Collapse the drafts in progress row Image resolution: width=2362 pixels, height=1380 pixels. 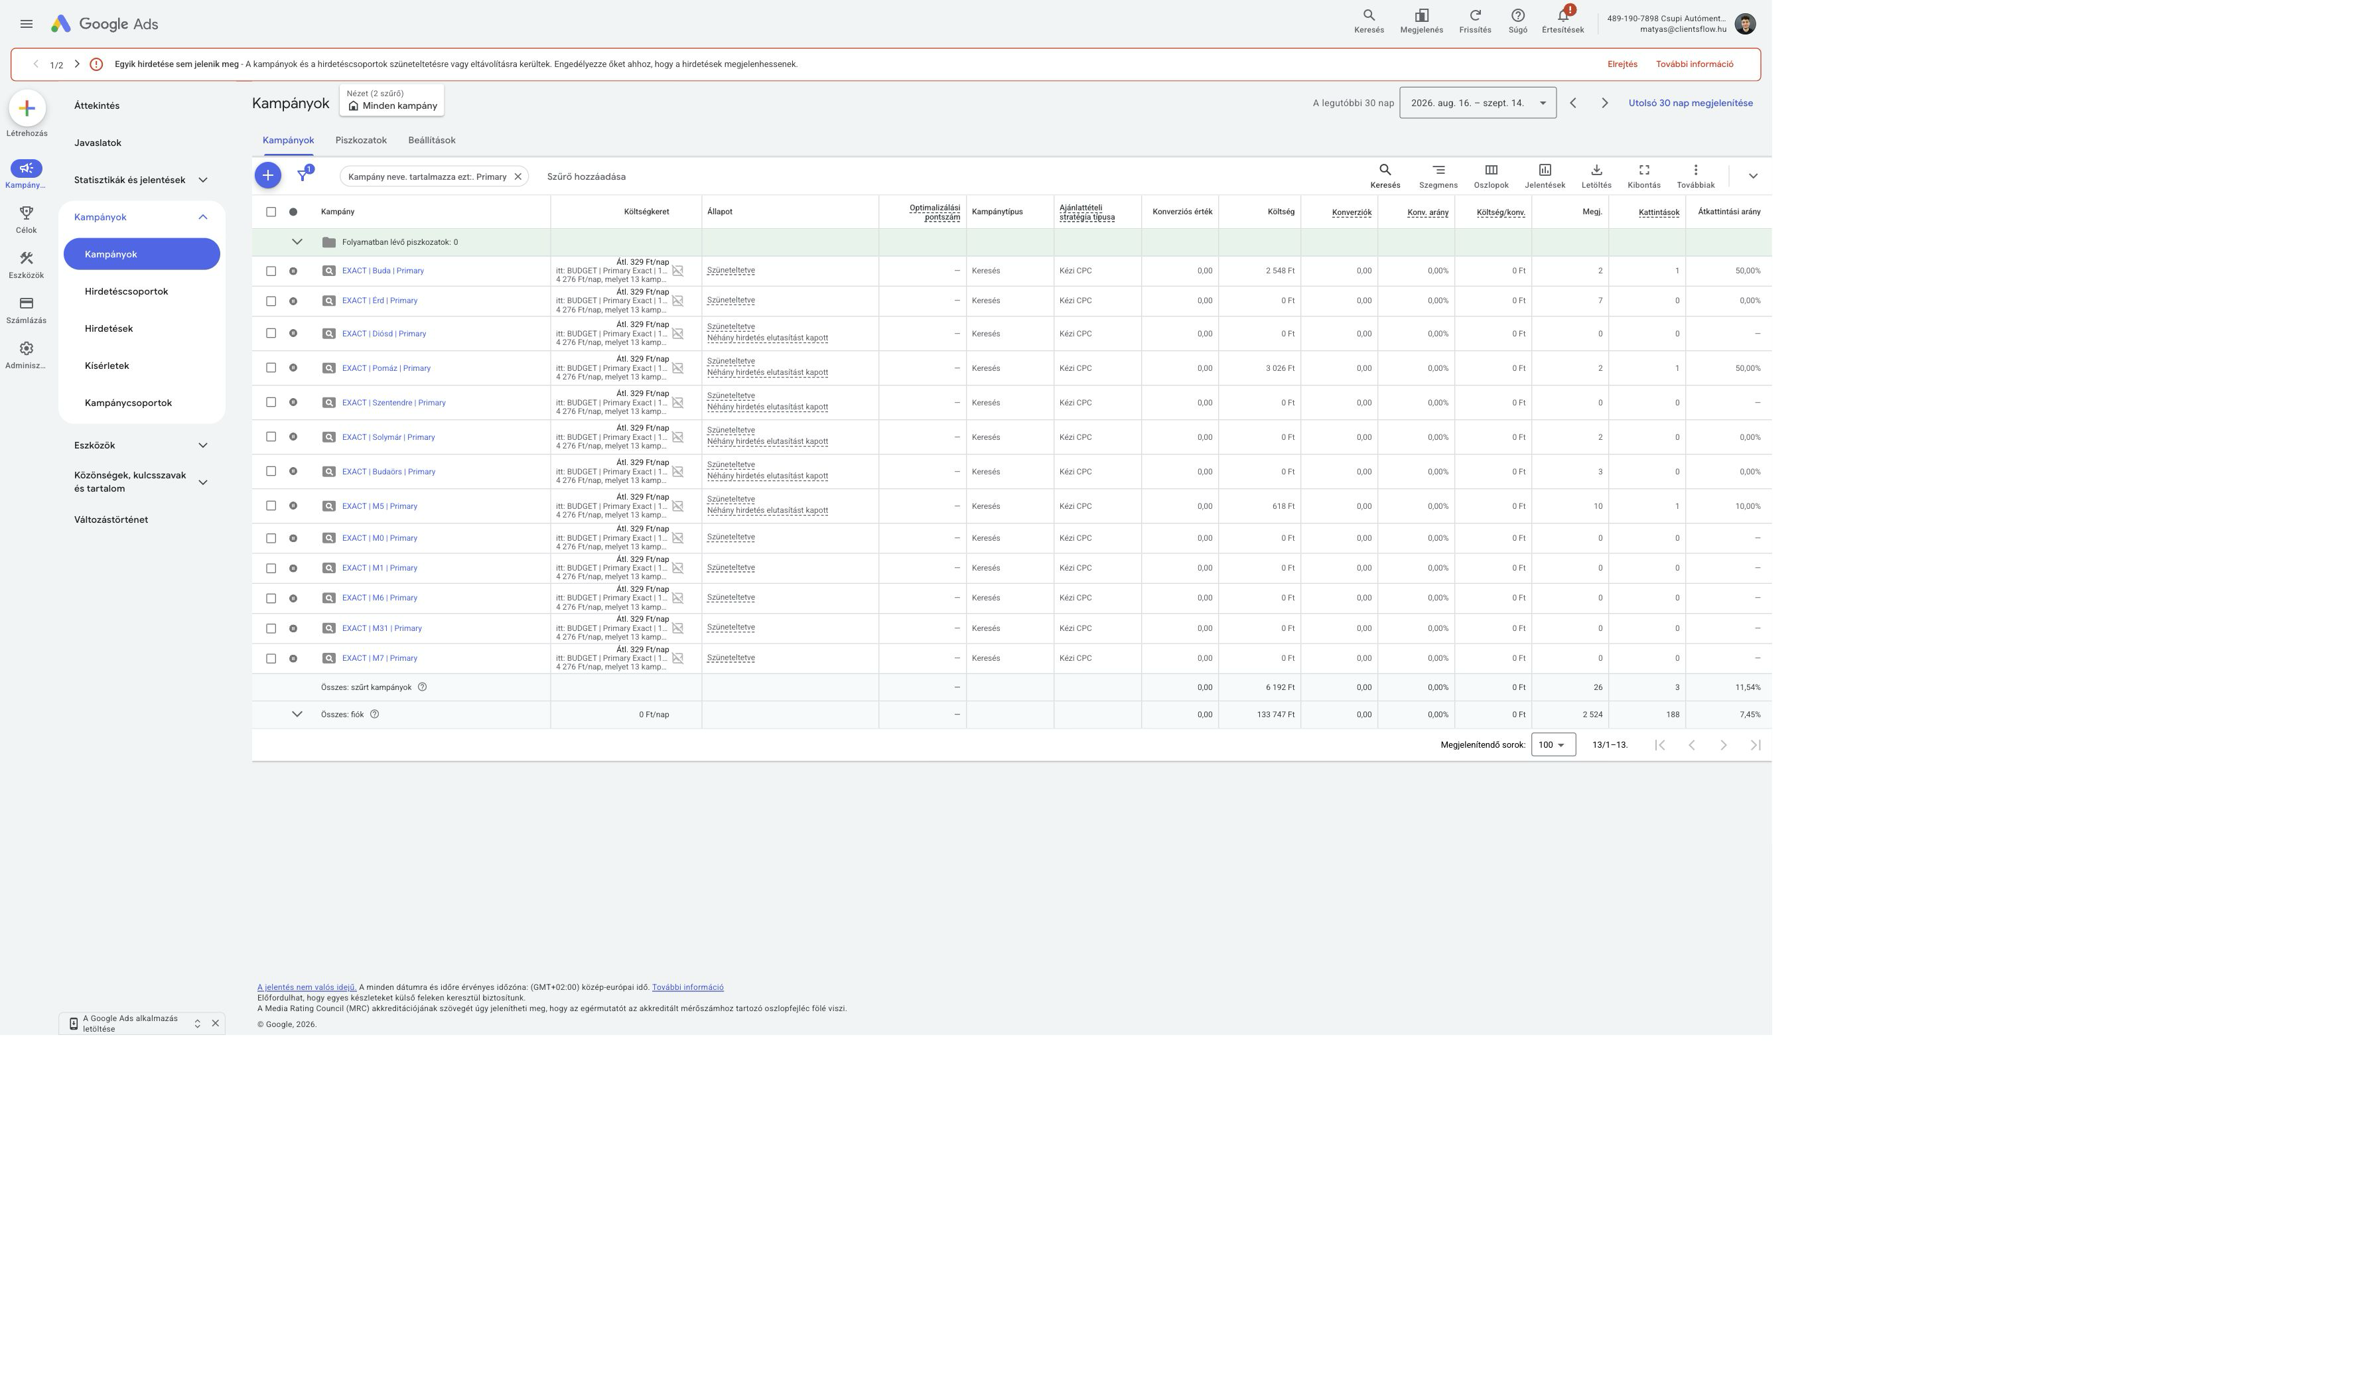297,242
